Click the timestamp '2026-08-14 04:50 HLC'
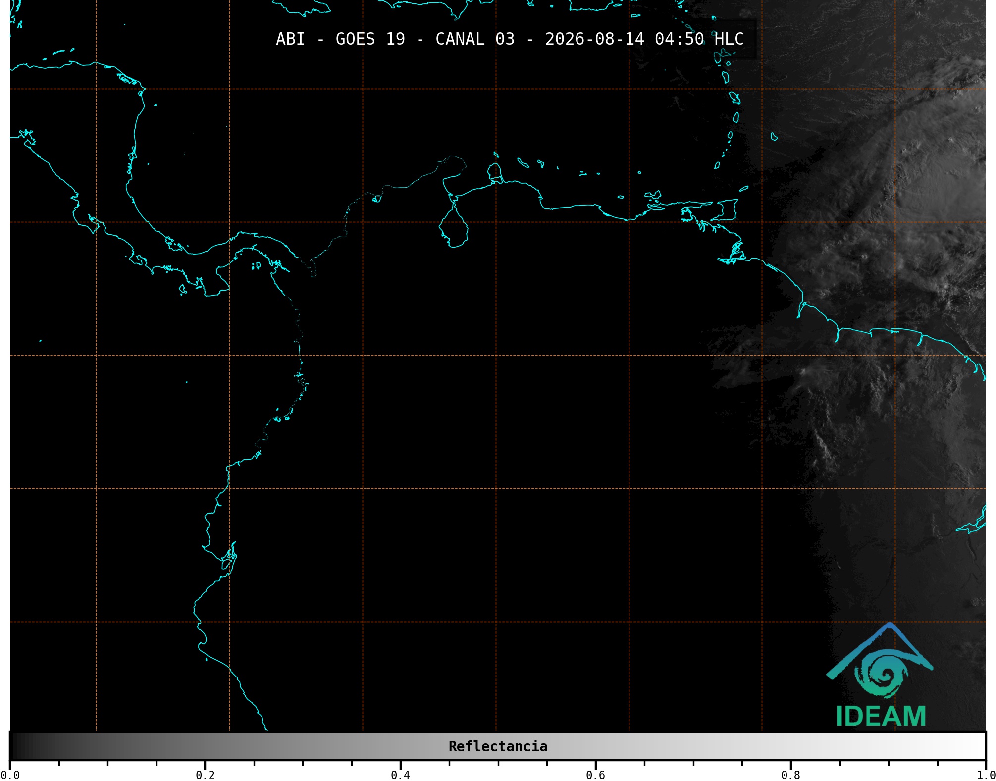Viewport: 996px width, 781px height. click(644, 39)
